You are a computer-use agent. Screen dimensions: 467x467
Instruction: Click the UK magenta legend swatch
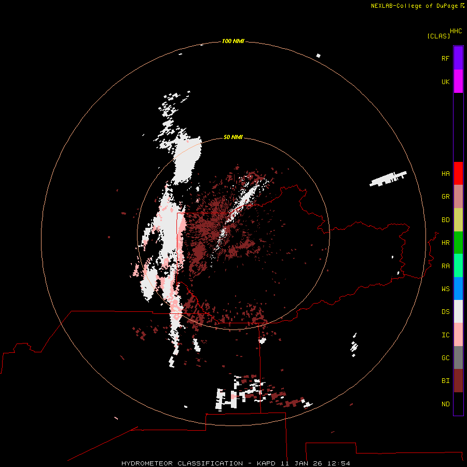tap(458, 81)
